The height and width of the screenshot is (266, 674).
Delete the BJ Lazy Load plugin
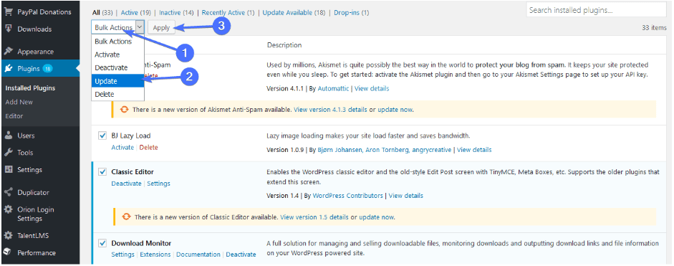coord(149,147)
